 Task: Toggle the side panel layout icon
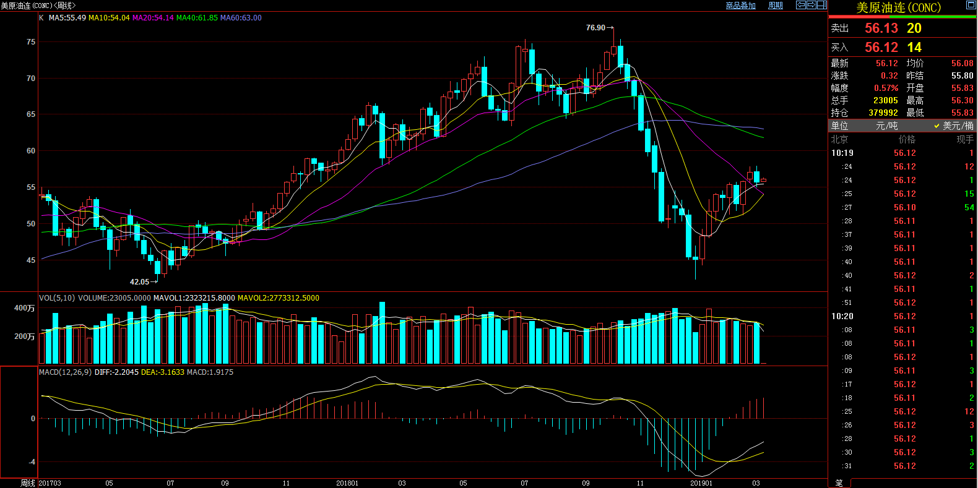click(x=822, y=5)
